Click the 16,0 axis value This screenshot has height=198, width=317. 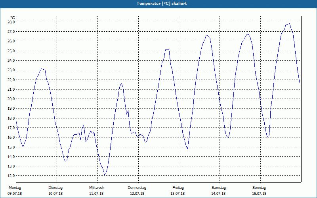[x=11, y=137]
